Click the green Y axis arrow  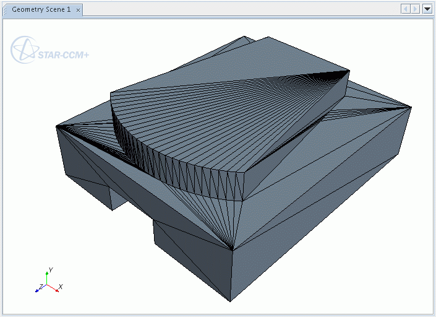click(x=47, y=273)
